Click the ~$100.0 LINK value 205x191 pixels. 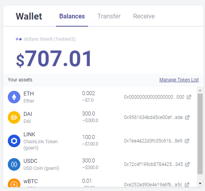pos(90,144)
